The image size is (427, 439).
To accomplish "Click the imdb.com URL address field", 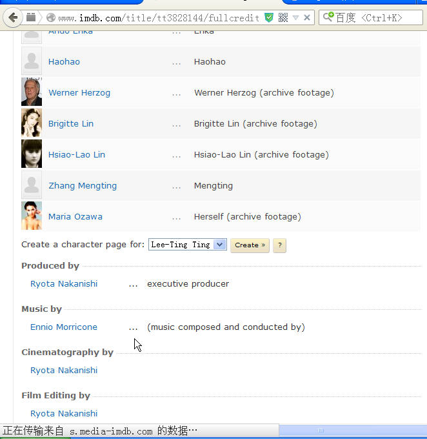I will click(159, 18).
